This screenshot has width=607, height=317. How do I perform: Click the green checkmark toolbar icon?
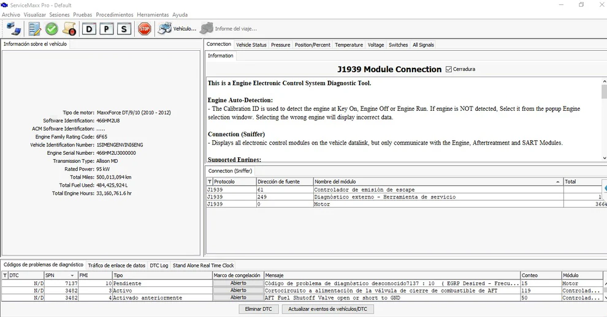[x=52, y=29]
